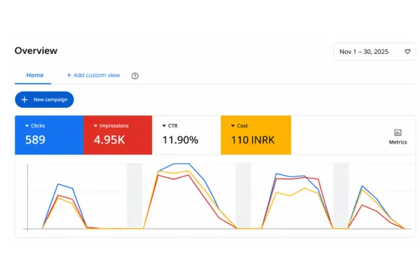This screenshot has height=280, width=420.
Task: Select the blue Clicks scorecard value 589
Action: click(x=35, y=139)
